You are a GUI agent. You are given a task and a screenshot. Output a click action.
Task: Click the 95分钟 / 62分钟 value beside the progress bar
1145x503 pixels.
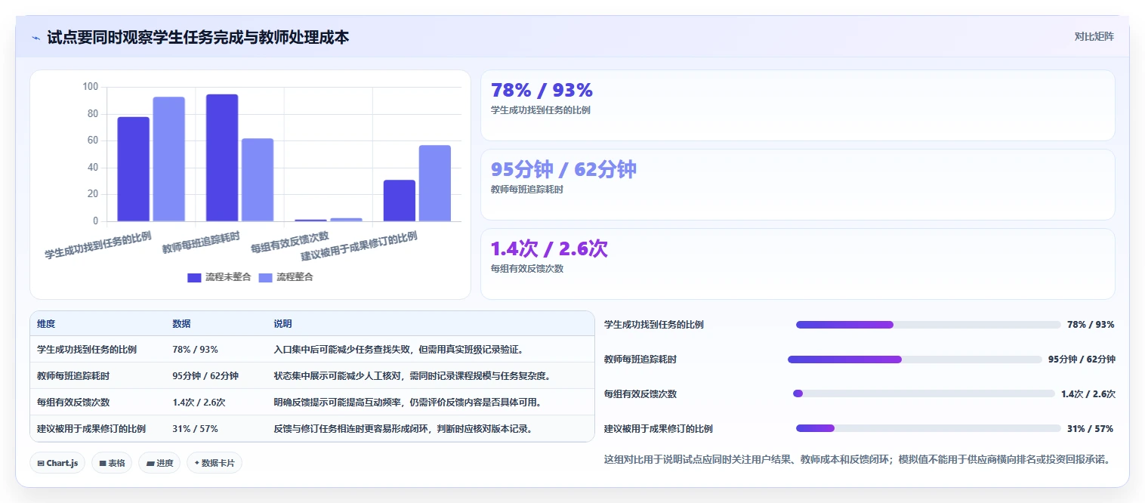coord(1082,360)
